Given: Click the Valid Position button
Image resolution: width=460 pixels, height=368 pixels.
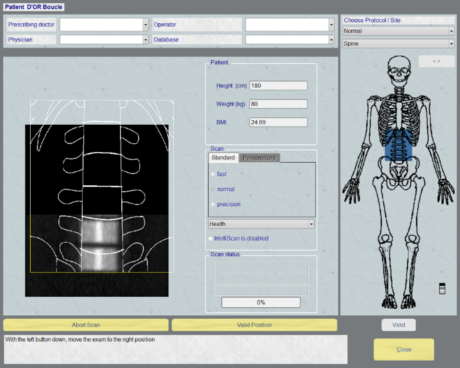Looking at the screenshot, I should [253, 325].
